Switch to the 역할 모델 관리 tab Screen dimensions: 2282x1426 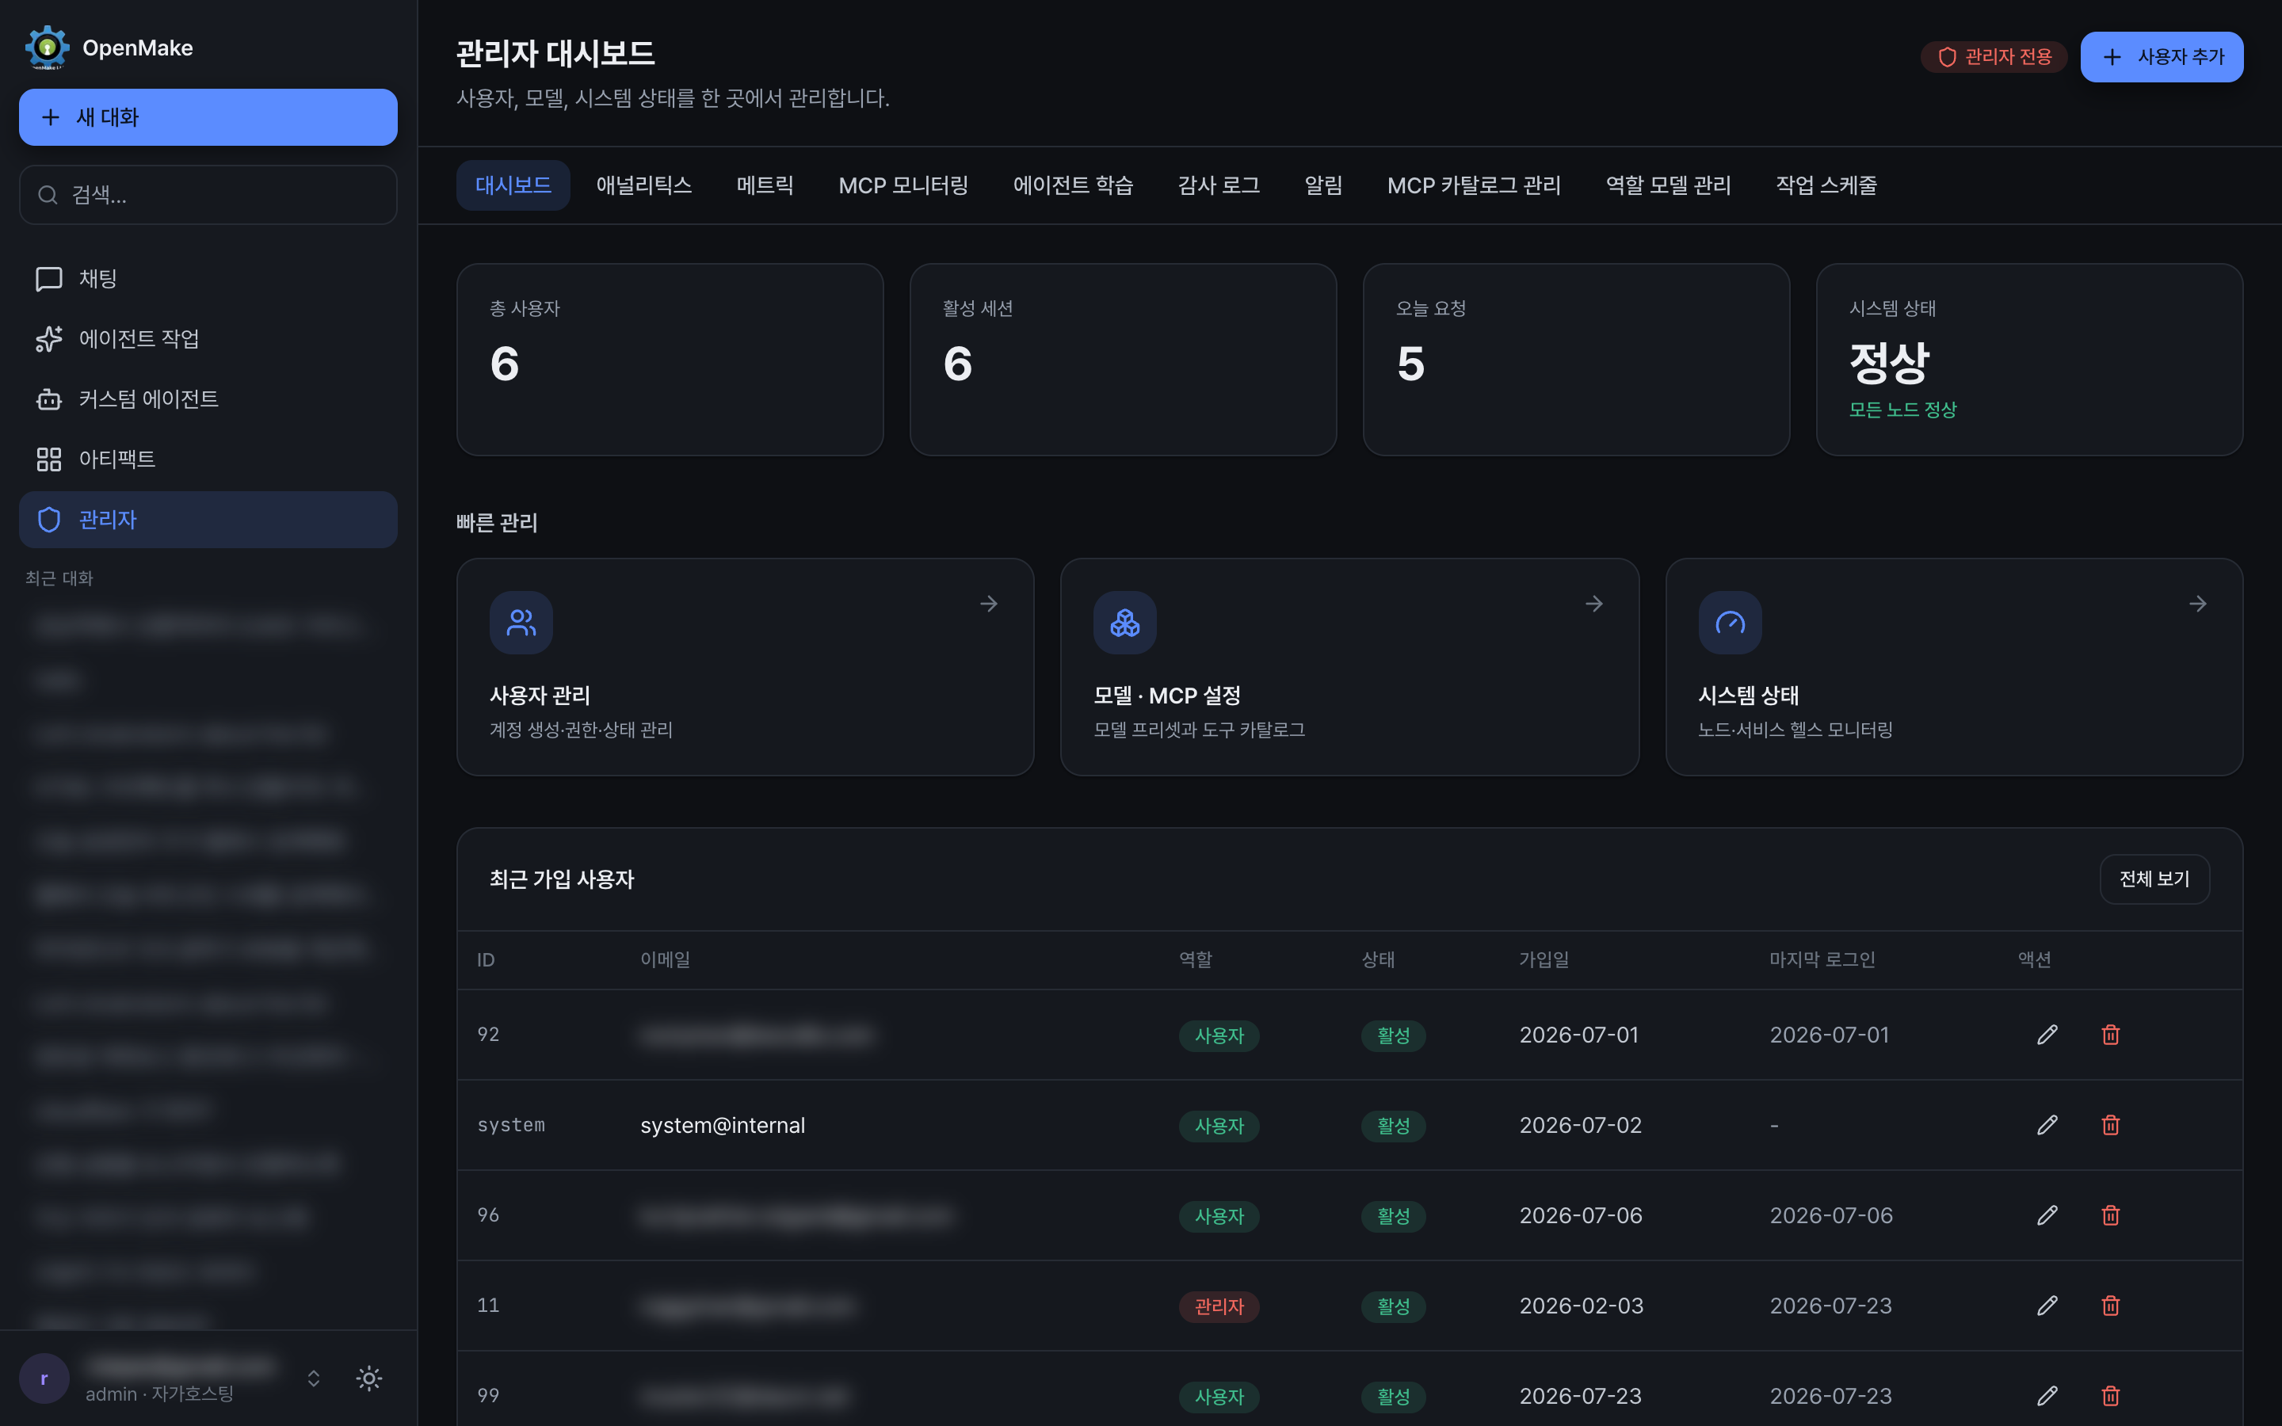[1668, 185]
